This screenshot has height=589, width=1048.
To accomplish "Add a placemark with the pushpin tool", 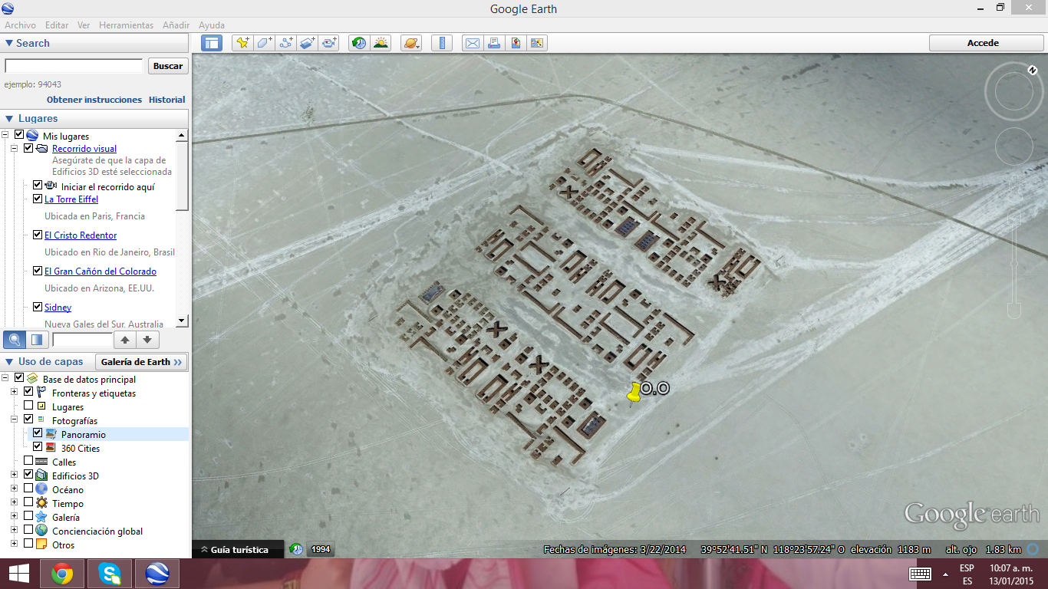I will 242,43.
